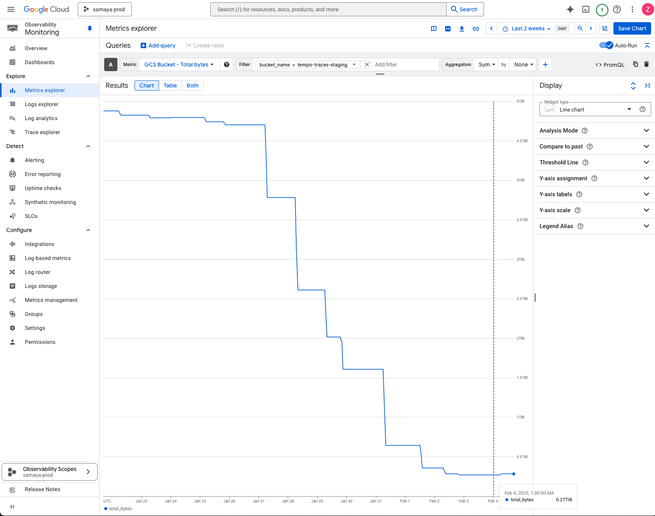Open Logs explorer in sidebar

coord(42,104)
